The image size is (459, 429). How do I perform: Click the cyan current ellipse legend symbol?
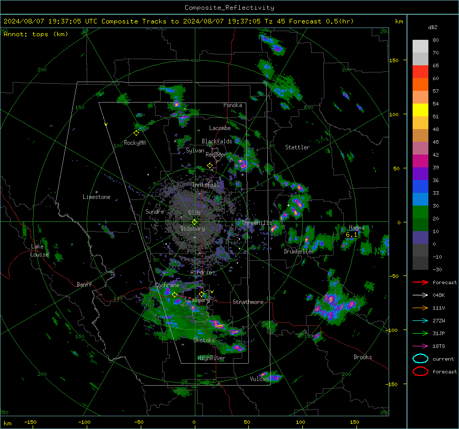click(x=420, y=359)
